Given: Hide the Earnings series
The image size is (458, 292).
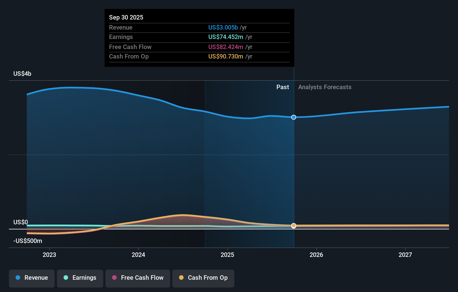Looking at the screenshot, I should coord(80,278).
